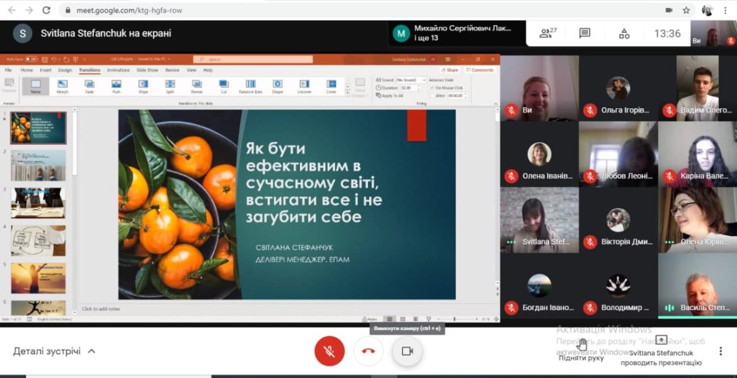Select the Cut transition effect
The height and width of the screenshot is (378, 737).
tap(224, 86)
